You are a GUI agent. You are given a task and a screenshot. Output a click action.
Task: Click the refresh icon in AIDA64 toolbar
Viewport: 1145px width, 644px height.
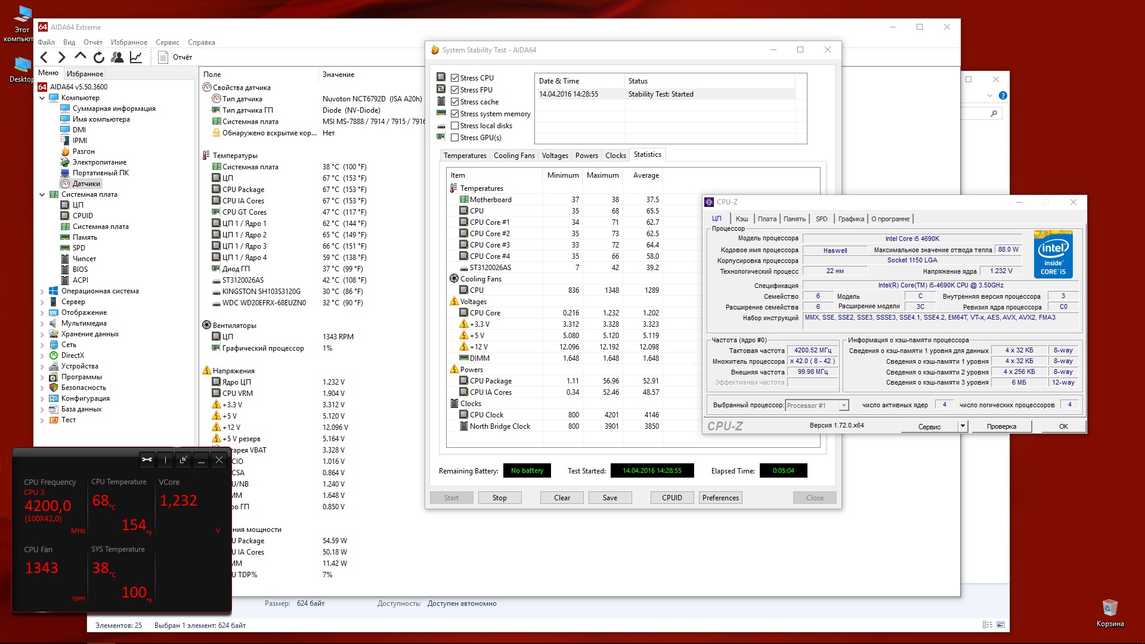99,57
